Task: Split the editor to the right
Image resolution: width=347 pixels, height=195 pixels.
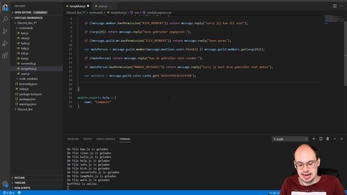Action: [x=335, y=6]
